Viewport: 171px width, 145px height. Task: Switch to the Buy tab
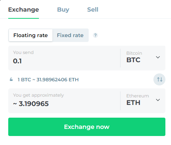click(x=63, y=10)
